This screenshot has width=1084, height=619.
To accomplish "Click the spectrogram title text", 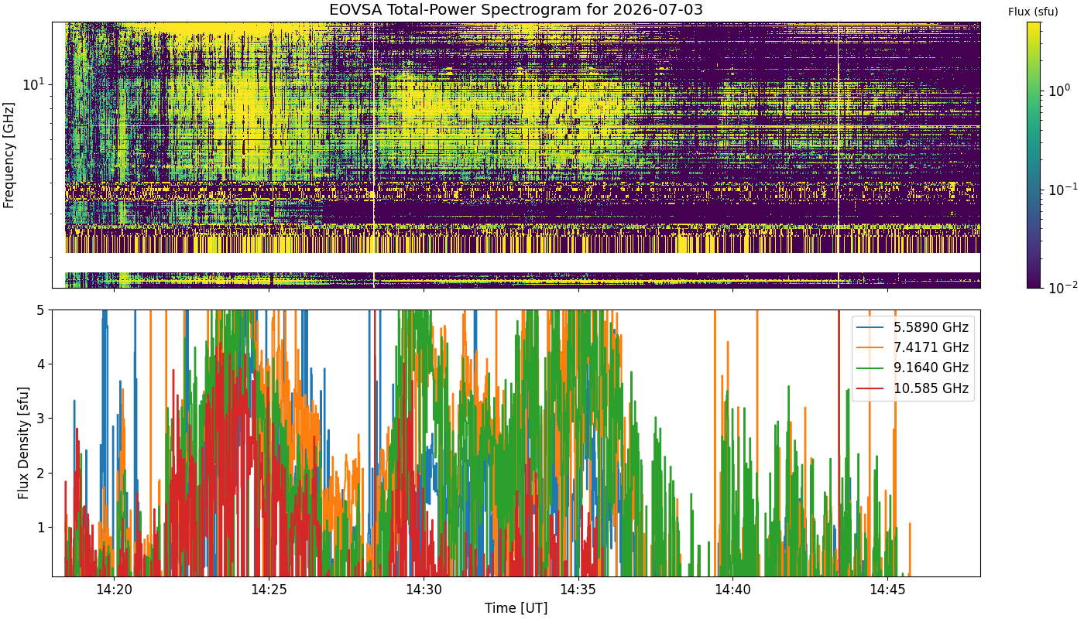I will click(516, 10).
